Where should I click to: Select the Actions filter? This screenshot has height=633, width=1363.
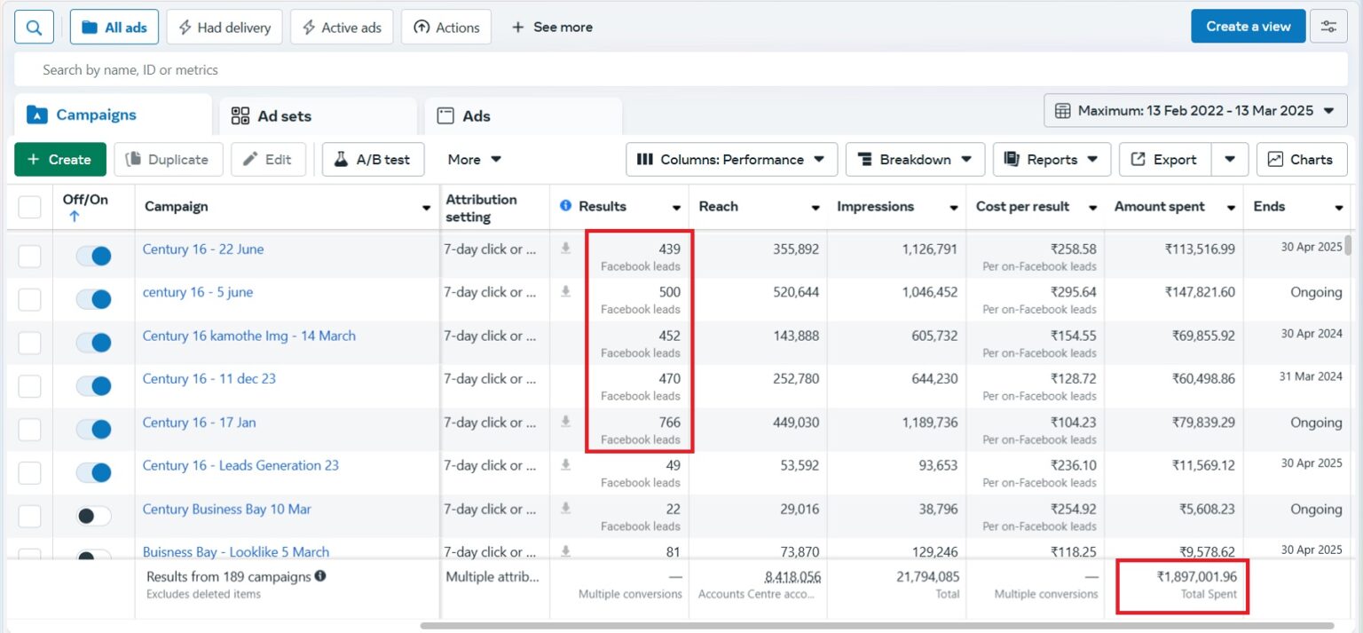tap(446, 28)
